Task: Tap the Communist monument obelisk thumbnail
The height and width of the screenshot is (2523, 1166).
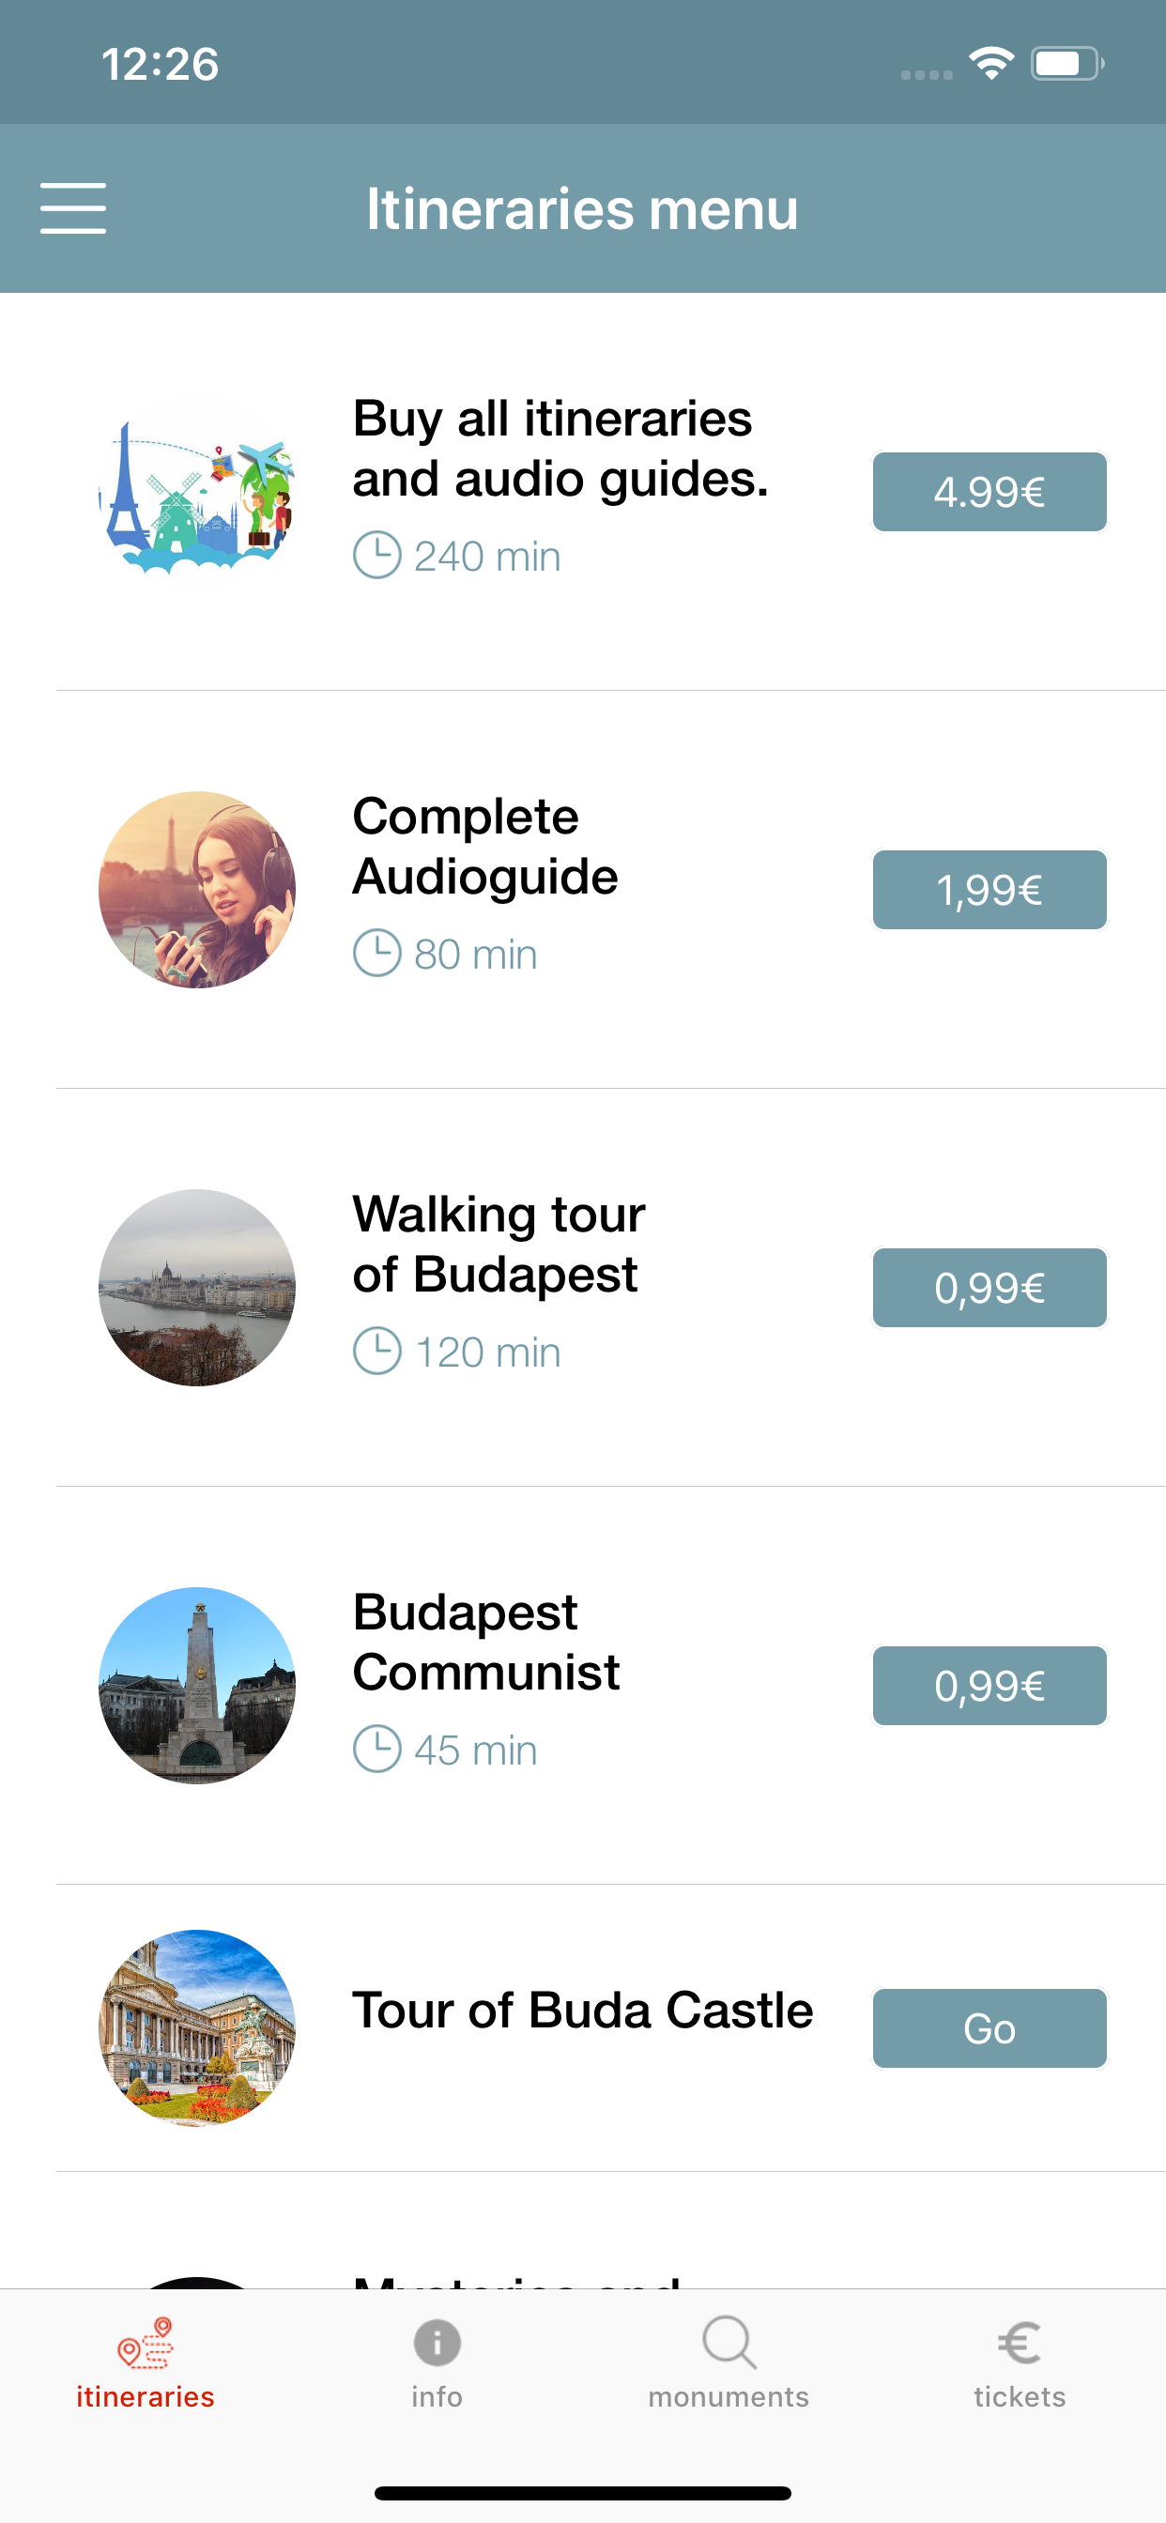Action: click(x=197, y=1686)
